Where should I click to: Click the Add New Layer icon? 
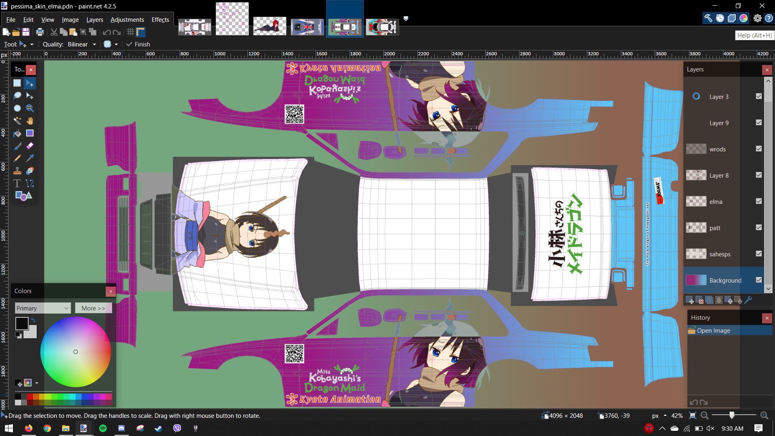tap(690, 300)
